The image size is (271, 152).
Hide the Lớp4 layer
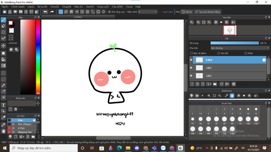point(191,60)
